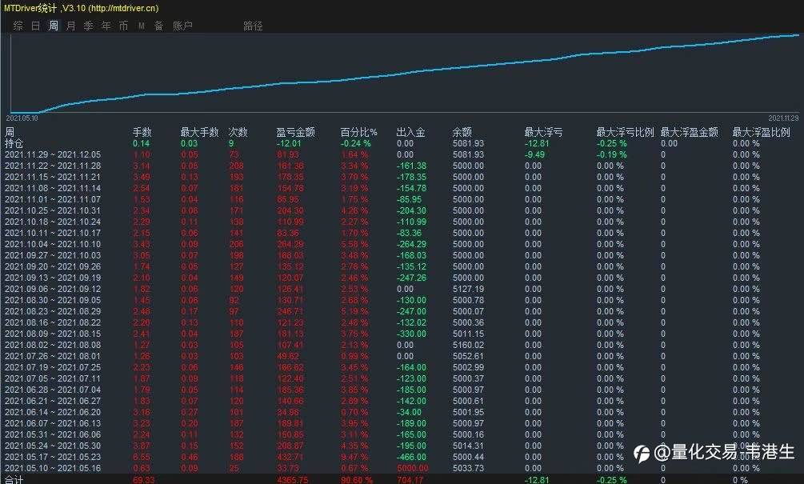
Task: Click the 最大浮亏比例 column header
Action: [x=625, y=132]
